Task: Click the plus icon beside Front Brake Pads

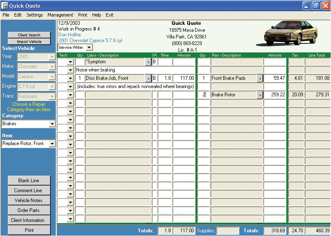Action: pyautogui.click(x=260, y=78)
